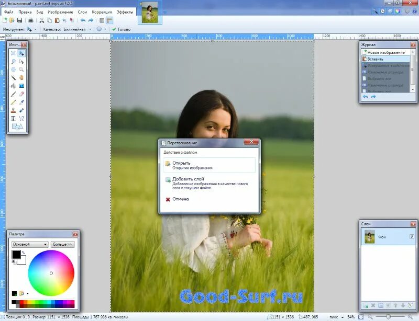419x321 pixels.
Task: Select the Text tool
Action: [x=13, y=119]
